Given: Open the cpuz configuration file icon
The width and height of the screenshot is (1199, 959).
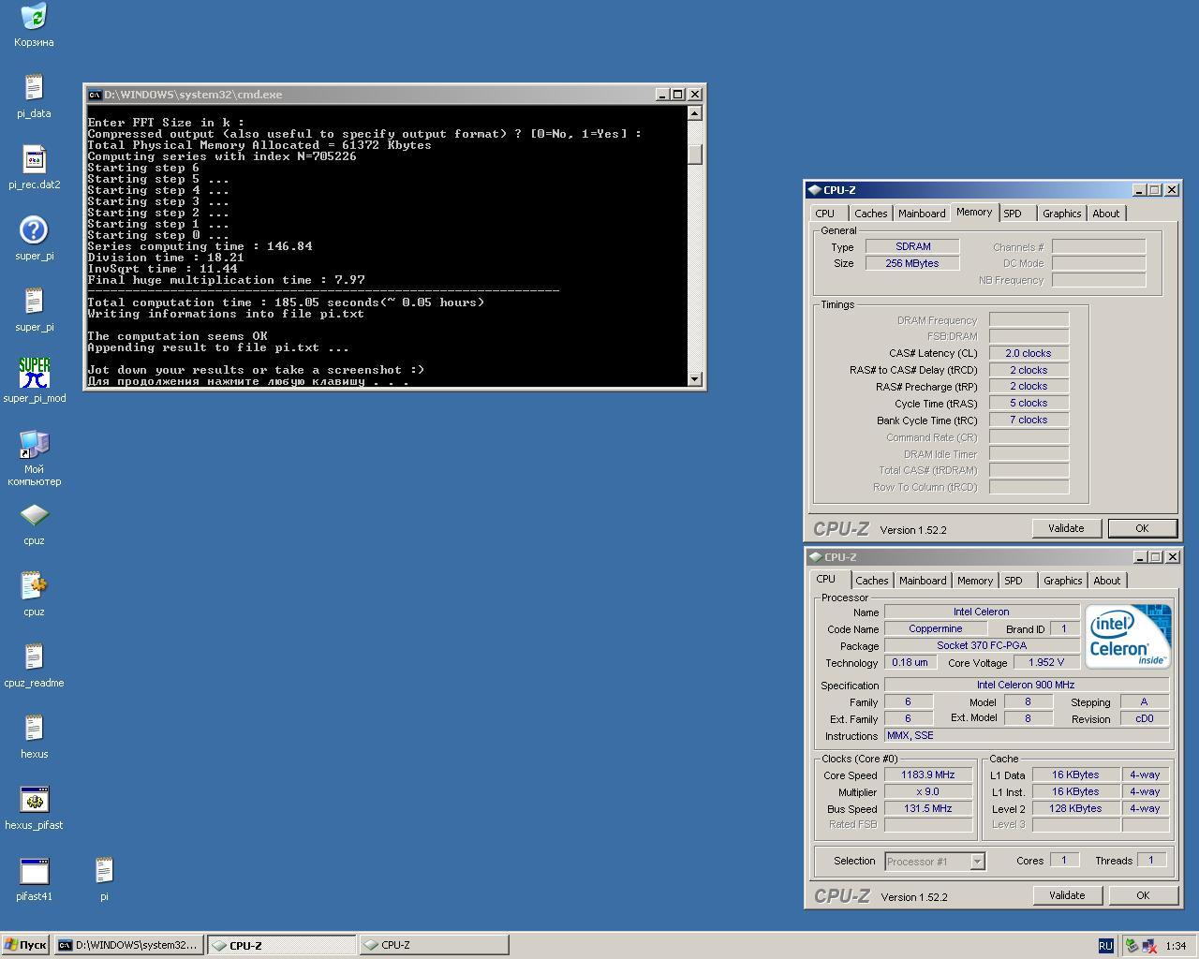Looking at the screenshot, I should click(34, 586).
